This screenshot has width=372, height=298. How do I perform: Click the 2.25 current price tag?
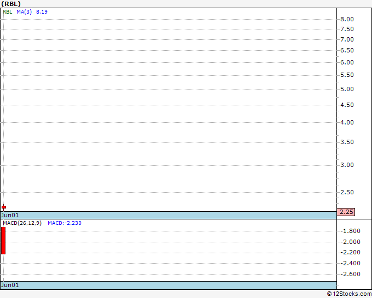(x=346, y=212)
